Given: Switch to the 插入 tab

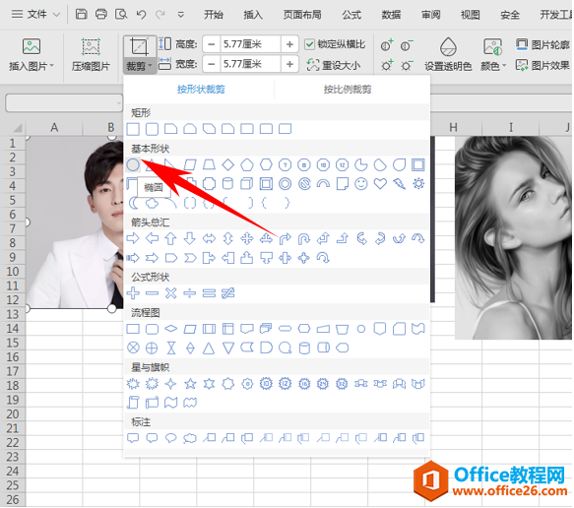Looking at the screenshot, I should [x=253, y=15].
